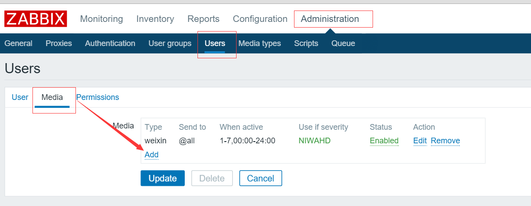Click the When active column header
Viewport: 531px width, 206px height.
pos(241,127)
